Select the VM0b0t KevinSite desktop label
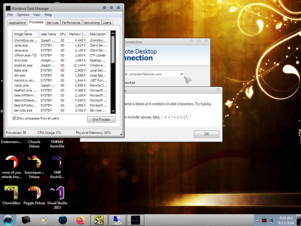This screenshot has height=226, width=301. point(57,144)
